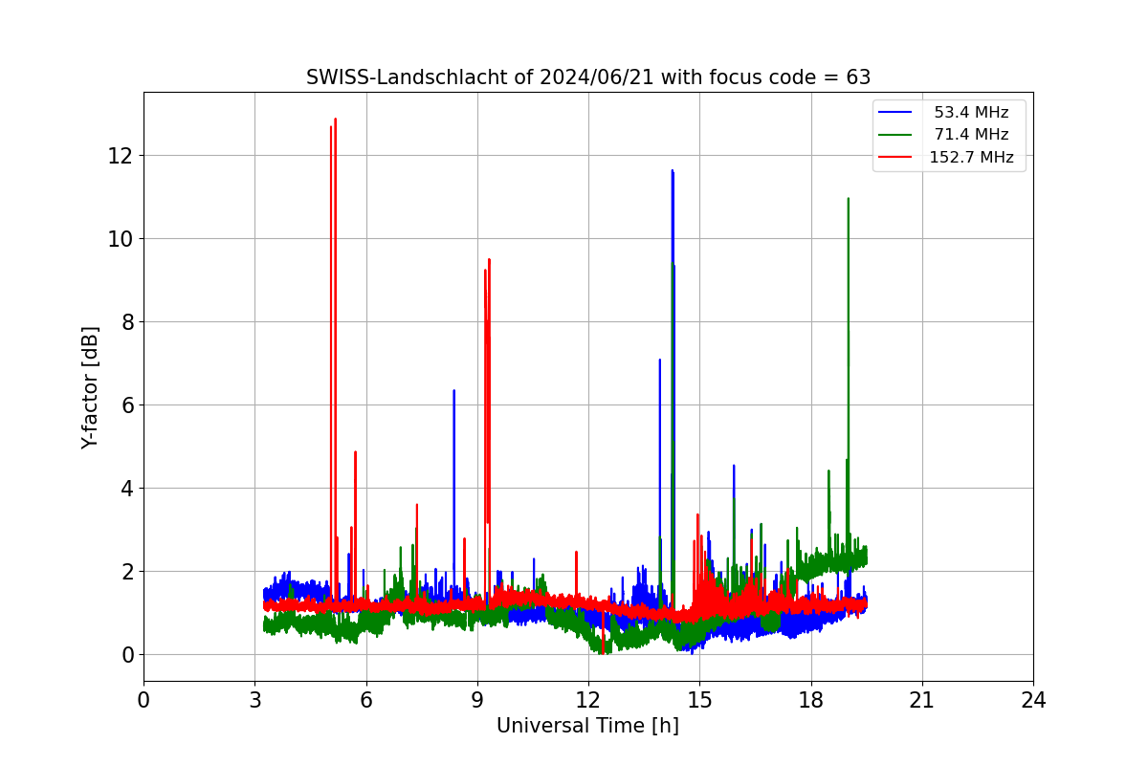The image size is (1148, 765).
Task: Click x-axis tick label "21"
Action: point(922,701)
